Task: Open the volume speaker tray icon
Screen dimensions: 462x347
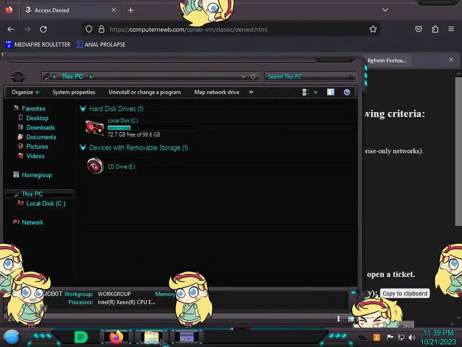Action: (412, 337)
